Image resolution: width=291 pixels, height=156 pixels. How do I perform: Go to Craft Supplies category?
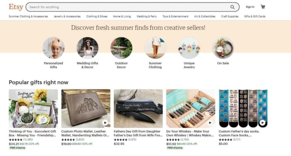(x=230, y=17)
